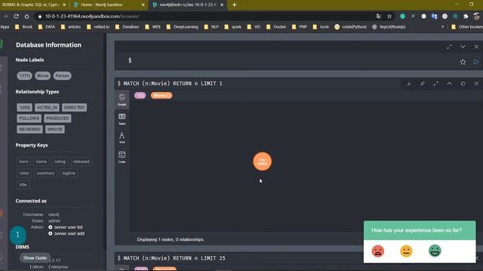Select the PRODUCED relationship type

coord(57,118)
